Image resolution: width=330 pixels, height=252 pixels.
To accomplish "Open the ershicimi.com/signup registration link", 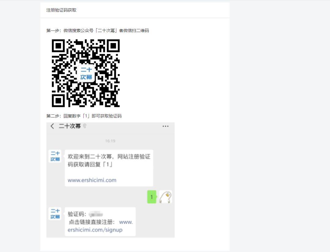I will (x=100, y=226).
